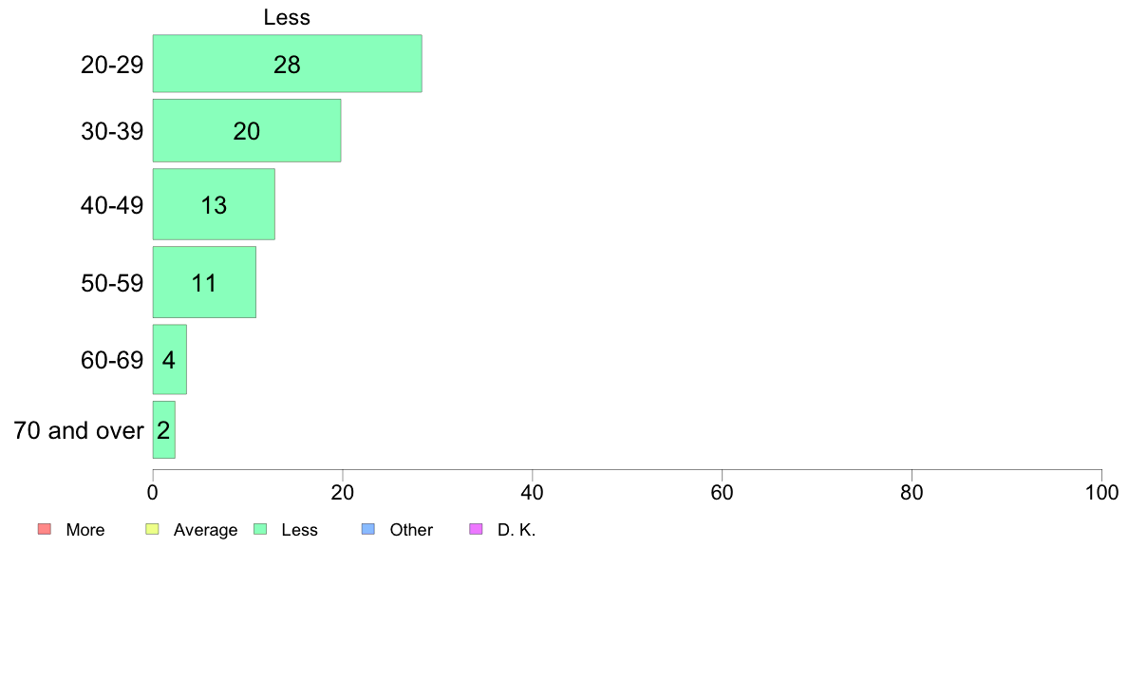Click the Average legend text label
Image resolution: width=1128 pixels, height=699 pixels.
click(x=205, y=531)
